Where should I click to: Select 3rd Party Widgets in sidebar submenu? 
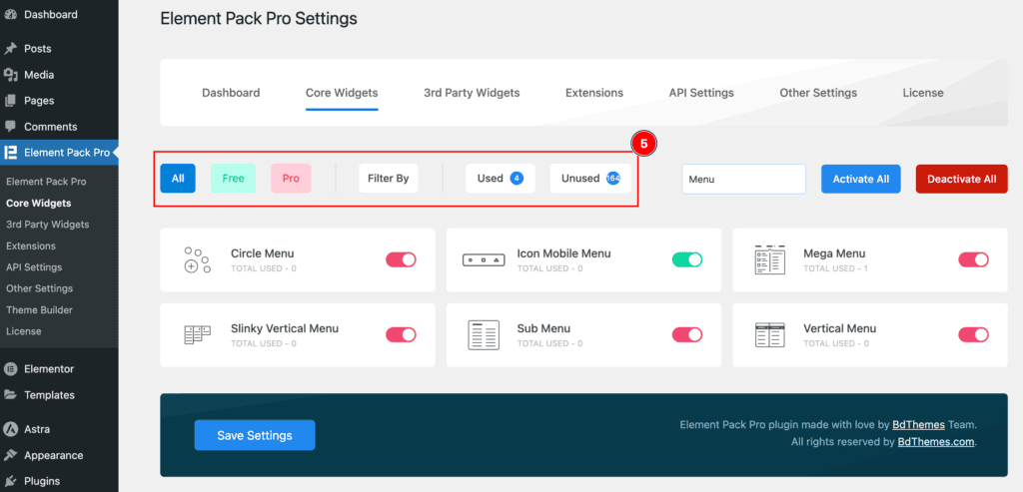tap(48, 225)
